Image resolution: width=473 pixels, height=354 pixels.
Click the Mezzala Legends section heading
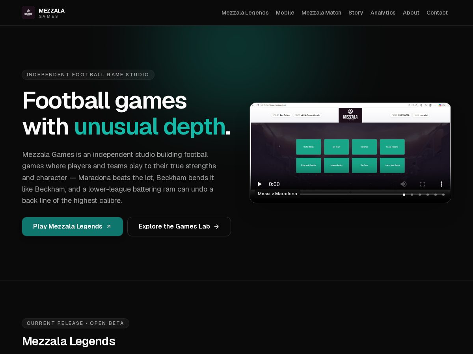(69, 341)
